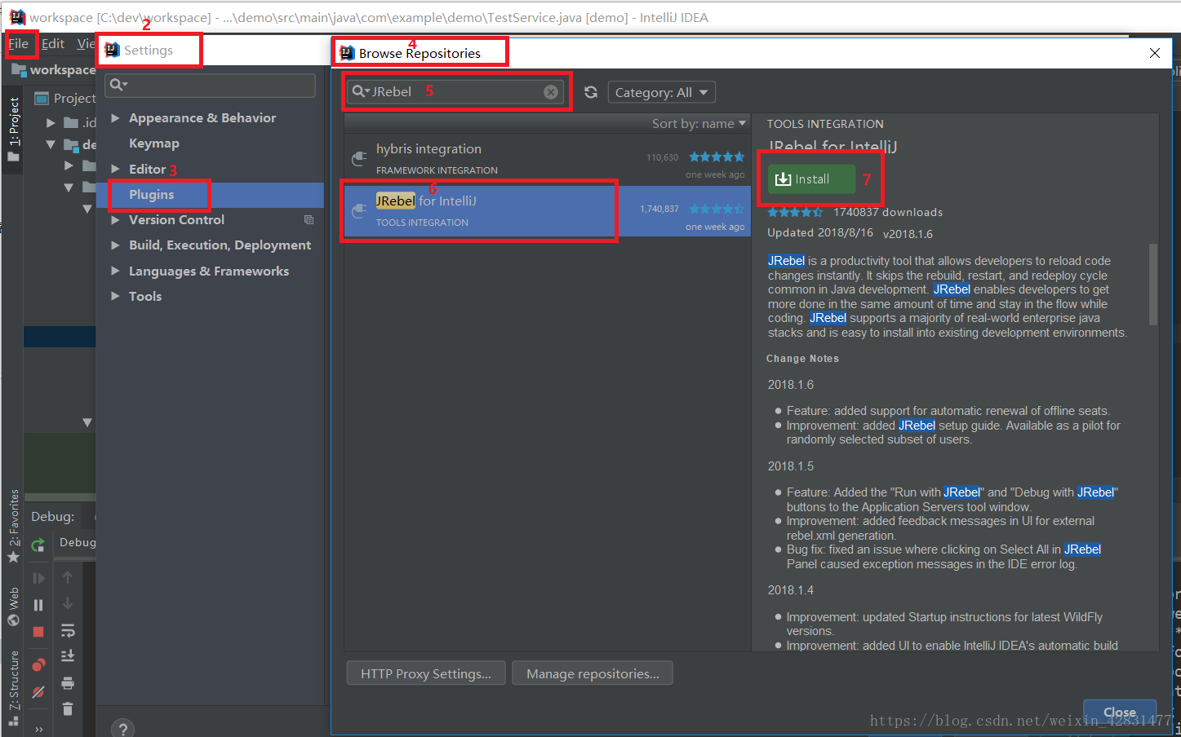Pause the running debugger
The height and width of the screenshot is (737, 1181).
click(x=38, y=605)
